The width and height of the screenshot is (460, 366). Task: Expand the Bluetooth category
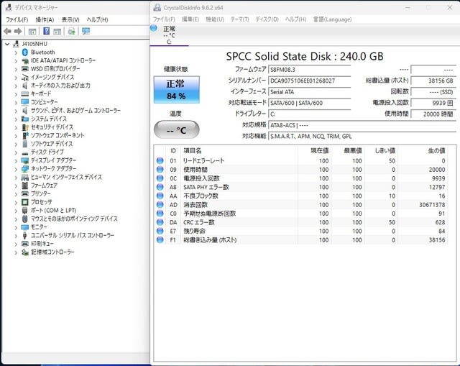pyautogui.click(x=16, y=52)
